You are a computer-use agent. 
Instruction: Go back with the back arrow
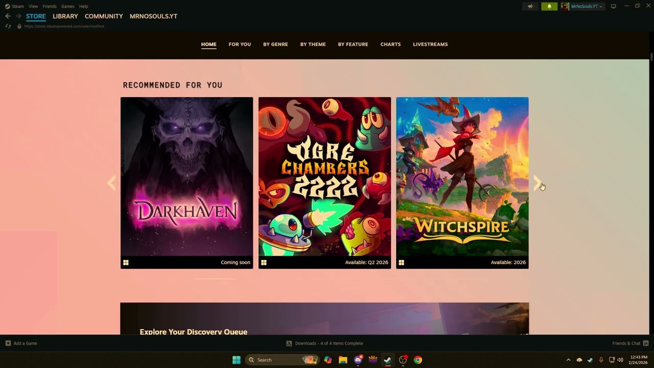click(x=8, y=16)
